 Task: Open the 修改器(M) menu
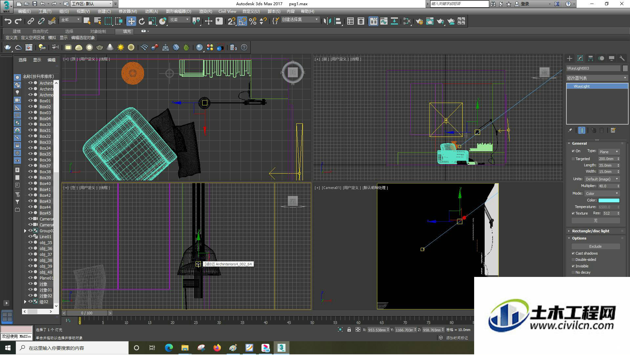coord(128,11)
